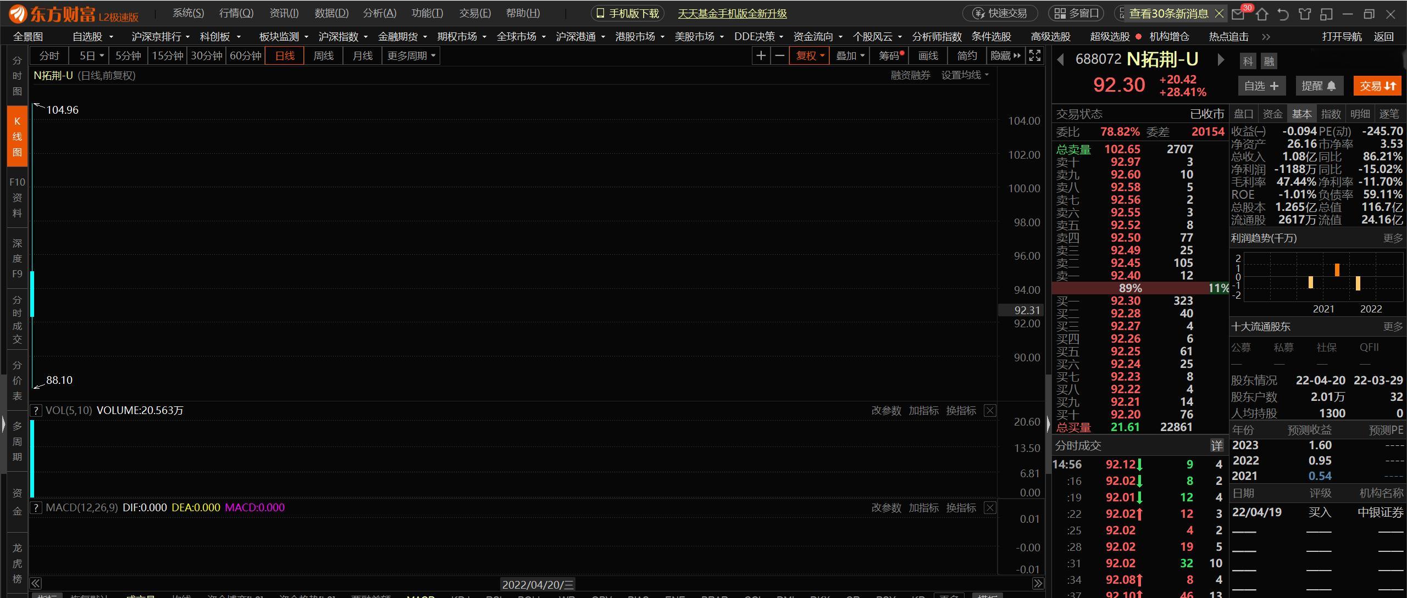Select the 周线 weekly period
Viewport: 1407px width, 598px height.
point(324,55)
